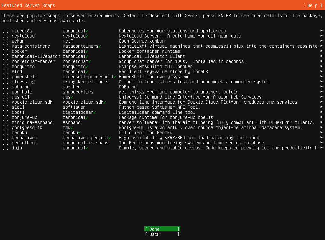325x240 pixels.
Task: Enable the postgresql10 checkbox
Action: (x=5, y=127)
